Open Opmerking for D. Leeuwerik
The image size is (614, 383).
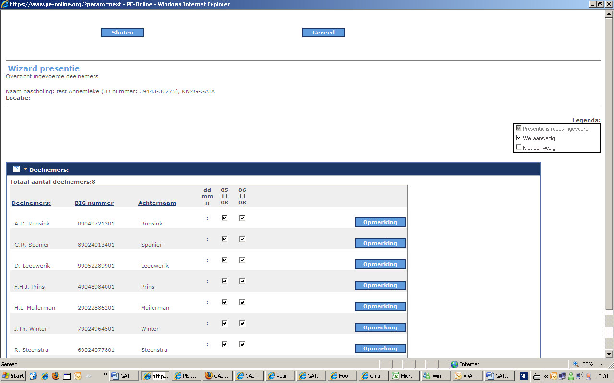pyautogui.click(x=380, y=264)
